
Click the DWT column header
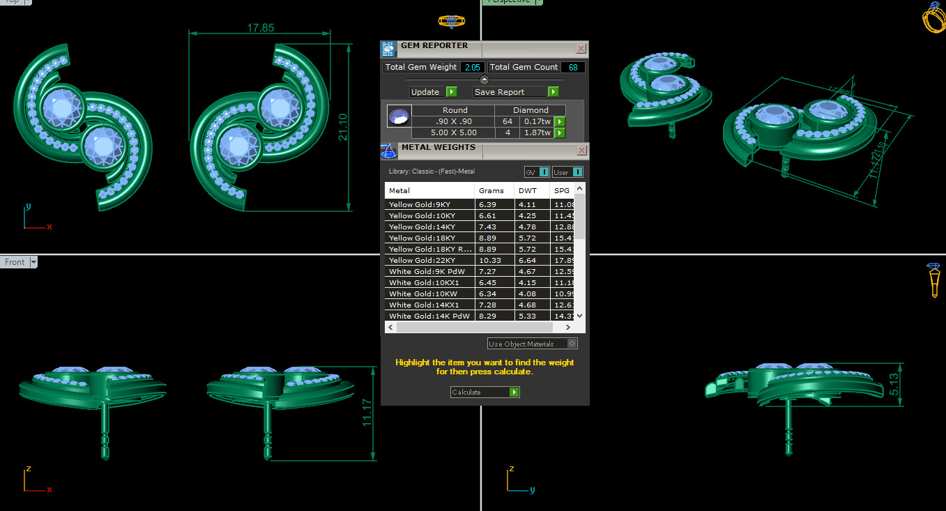point(532,190)
